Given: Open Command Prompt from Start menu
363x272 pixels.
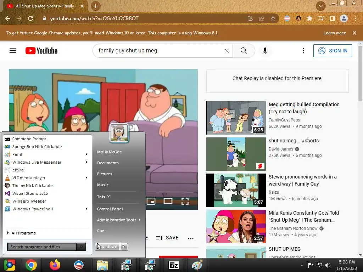Looking at the screenshot, I should point(48,139).
